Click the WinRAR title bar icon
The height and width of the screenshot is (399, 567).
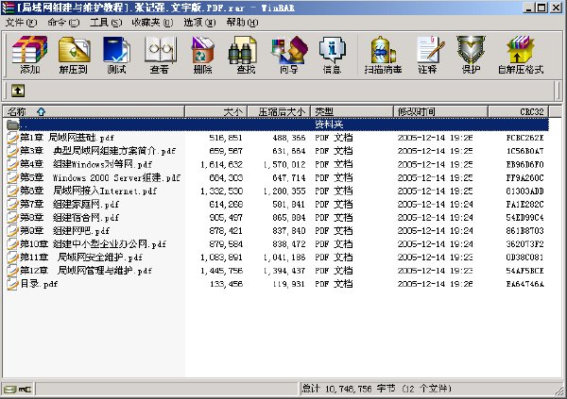point(8,8)
